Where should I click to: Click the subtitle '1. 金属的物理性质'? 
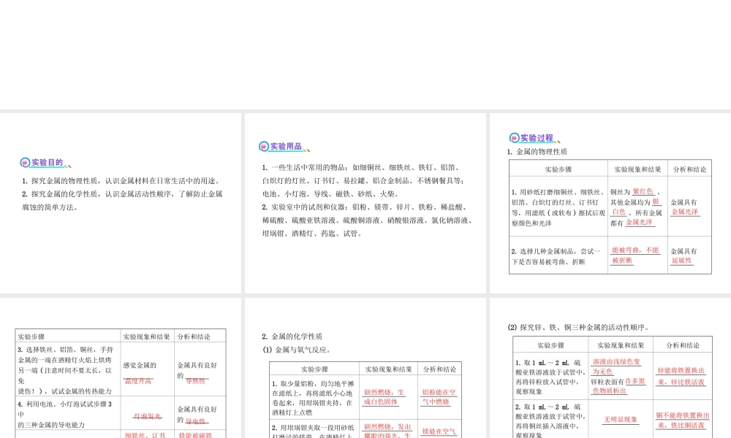pos(537,152)
